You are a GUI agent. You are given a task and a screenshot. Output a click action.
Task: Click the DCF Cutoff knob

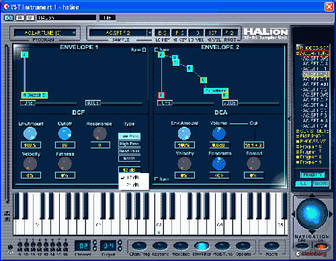click(65, 134)
